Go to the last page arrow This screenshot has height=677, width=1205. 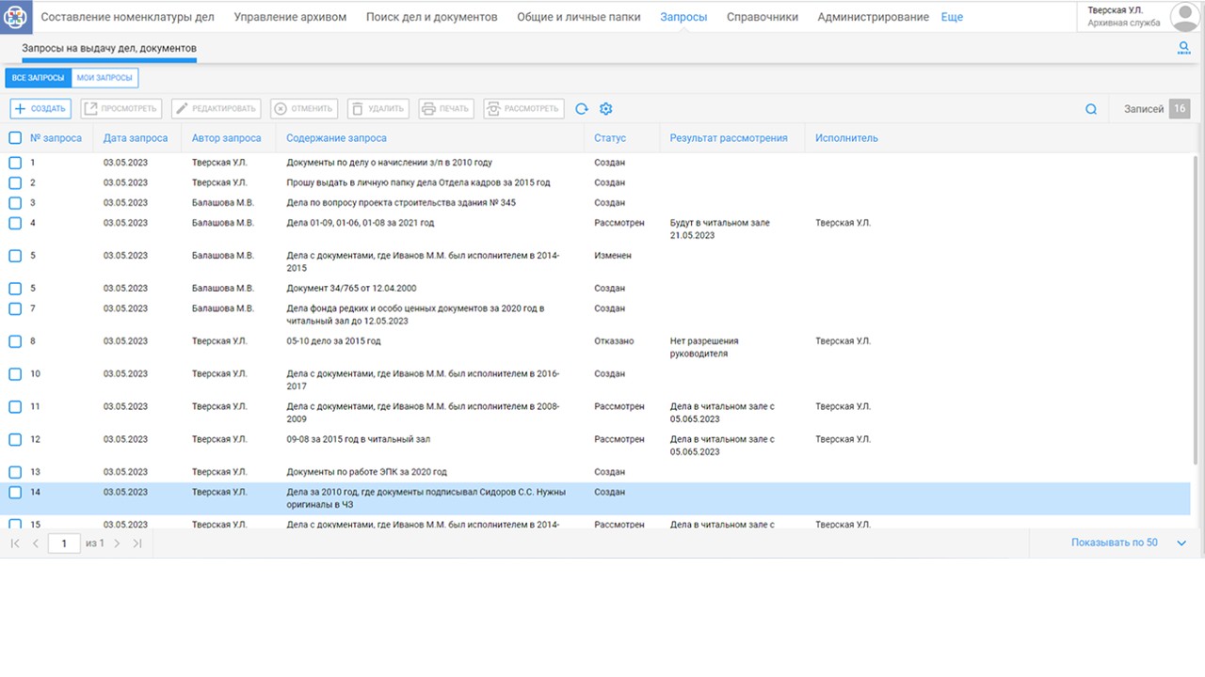click(137, 543)
